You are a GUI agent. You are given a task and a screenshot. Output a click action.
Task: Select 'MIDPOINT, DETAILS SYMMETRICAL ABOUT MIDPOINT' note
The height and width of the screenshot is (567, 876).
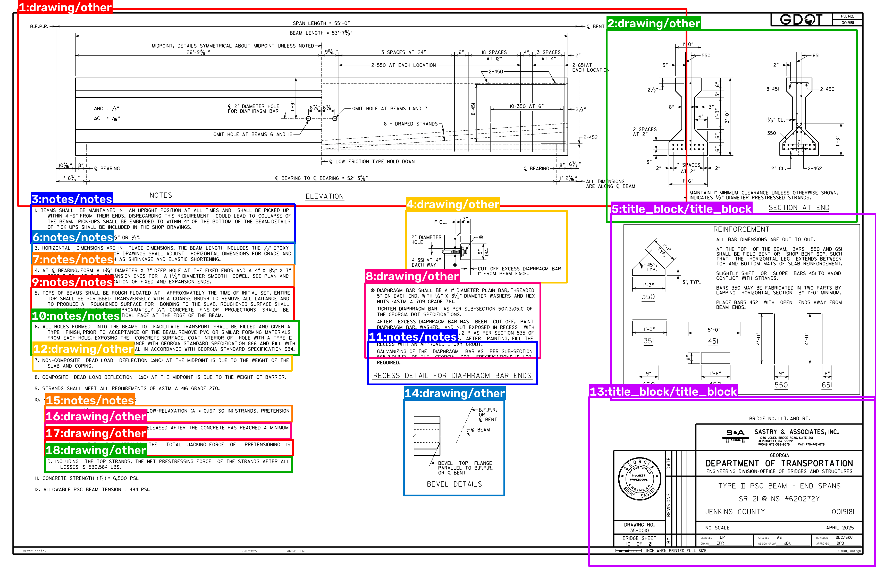[233, 46]
